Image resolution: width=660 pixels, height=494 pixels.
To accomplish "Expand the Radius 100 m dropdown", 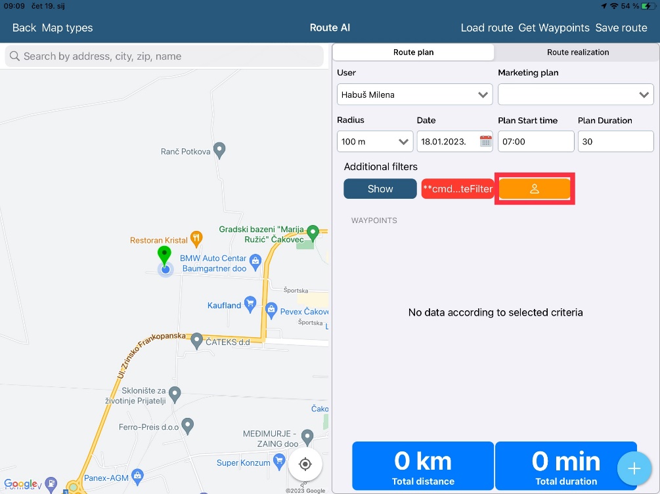I will [375, 141].
